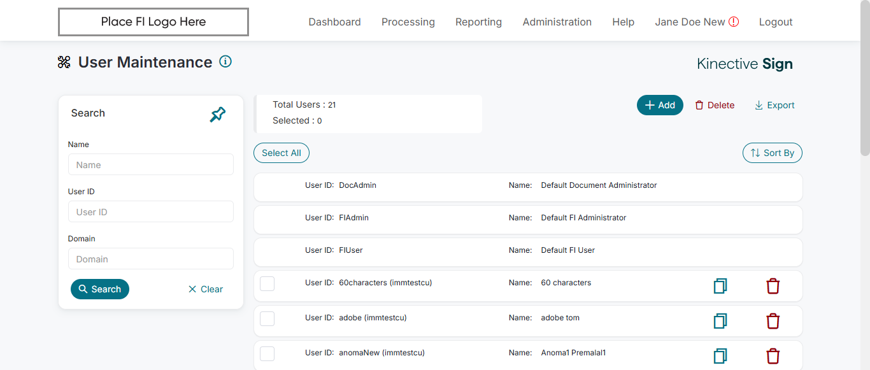
Task: Open the Sort By dropdown
Action: click(x=772, y=153)
